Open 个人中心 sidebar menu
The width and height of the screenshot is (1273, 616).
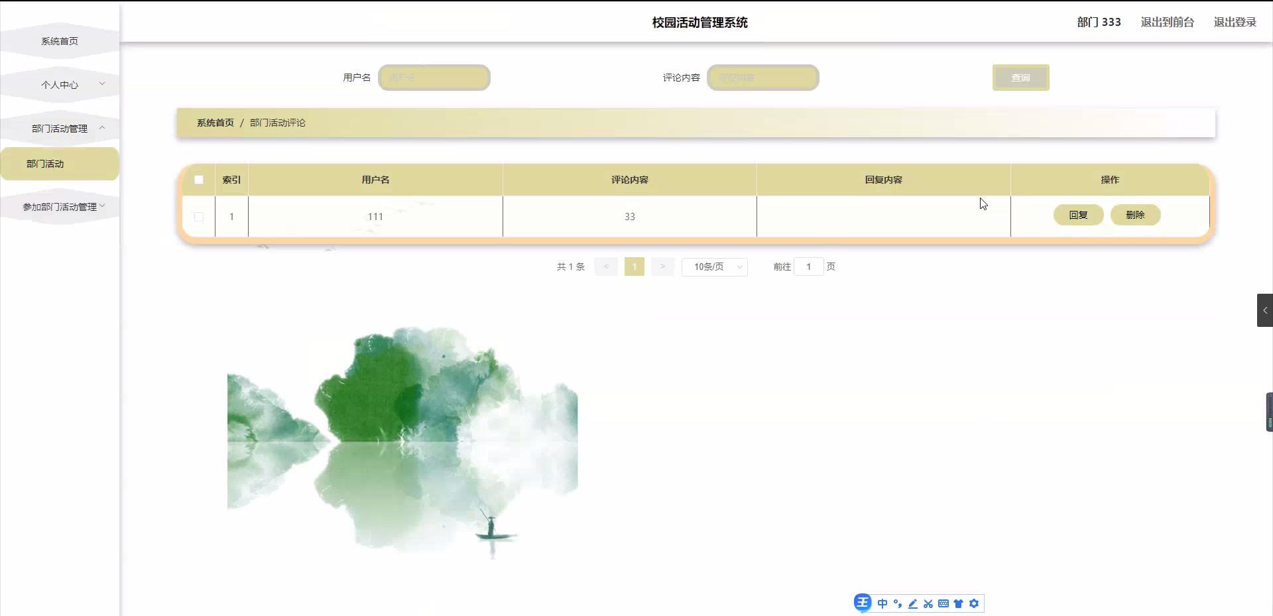(x=60, y=85)
